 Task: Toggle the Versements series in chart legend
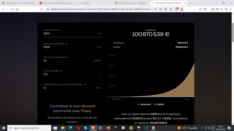click(144, 104)
